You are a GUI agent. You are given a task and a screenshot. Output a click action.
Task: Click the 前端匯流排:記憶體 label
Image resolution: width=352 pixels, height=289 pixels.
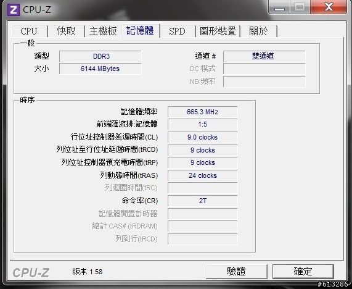click(127, 124)
